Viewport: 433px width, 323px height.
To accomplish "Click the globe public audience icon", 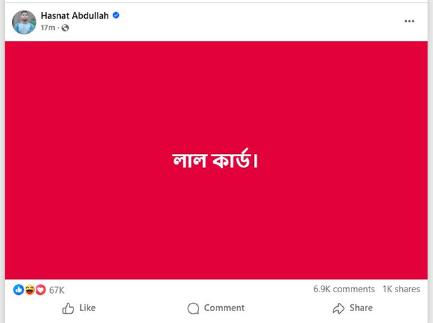I will point(65,28).
